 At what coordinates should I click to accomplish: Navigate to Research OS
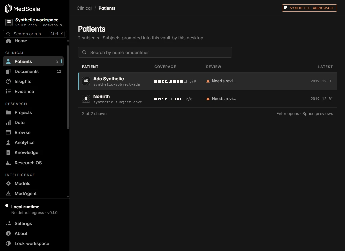pyautogui.click(x=33, y=163)
